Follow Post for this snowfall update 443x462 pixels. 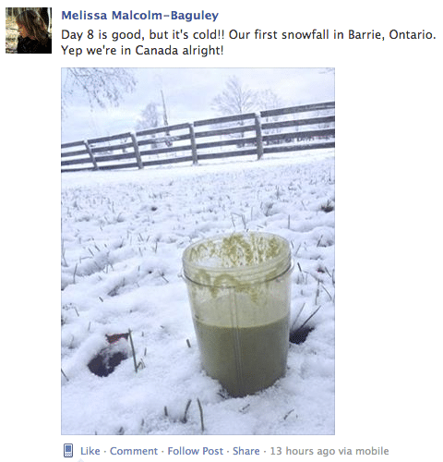[196, 451]
